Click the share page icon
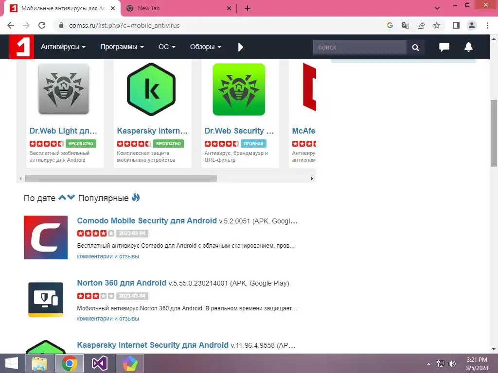This screenshot has width=498, height=373. [x=421, y=25]
